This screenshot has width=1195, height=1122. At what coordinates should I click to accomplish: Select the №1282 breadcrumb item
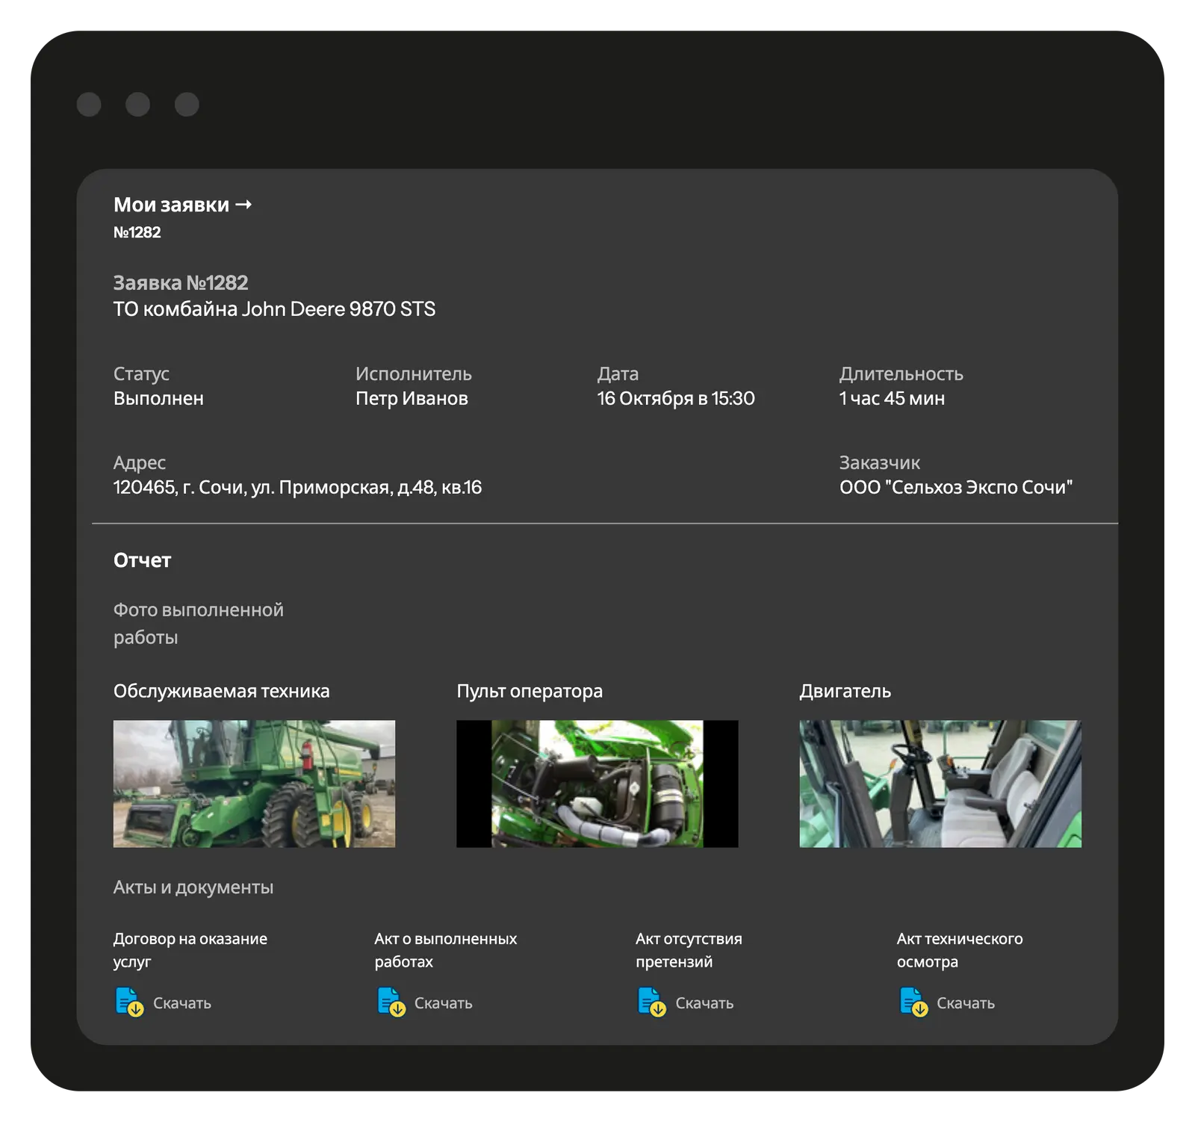click(137, 232)
